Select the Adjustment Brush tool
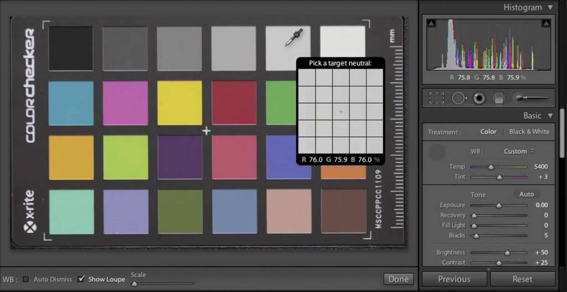Viewport: 567px width, 292px height. pos(531,98)
